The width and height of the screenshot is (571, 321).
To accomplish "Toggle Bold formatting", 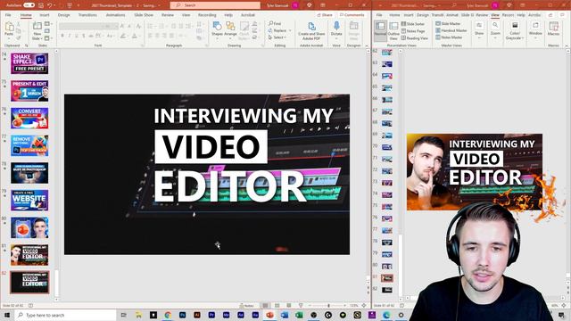I will click(x=62, y=36).
